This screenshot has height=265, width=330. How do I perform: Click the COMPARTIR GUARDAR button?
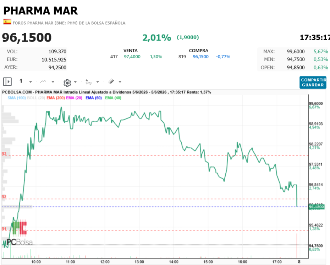tap(313, 83)
